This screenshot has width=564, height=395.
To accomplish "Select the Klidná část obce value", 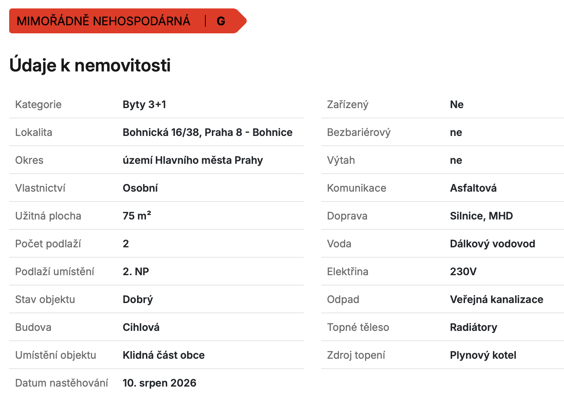I will (164, 355).
